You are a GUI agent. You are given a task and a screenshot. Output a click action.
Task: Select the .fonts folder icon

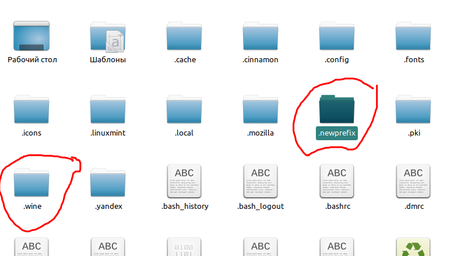(x=413, y=36)
